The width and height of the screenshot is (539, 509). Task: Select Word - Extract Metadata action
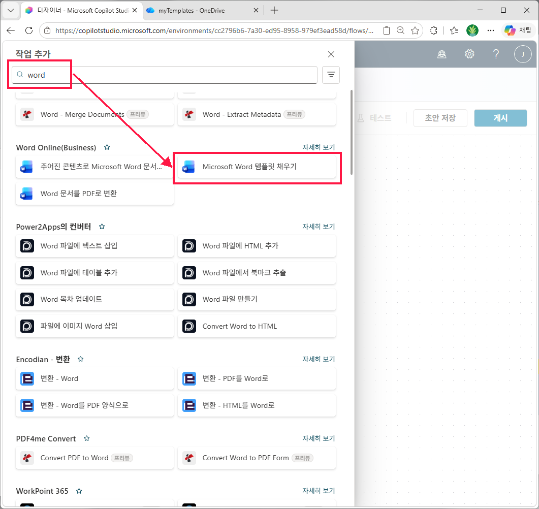[257, 114]
